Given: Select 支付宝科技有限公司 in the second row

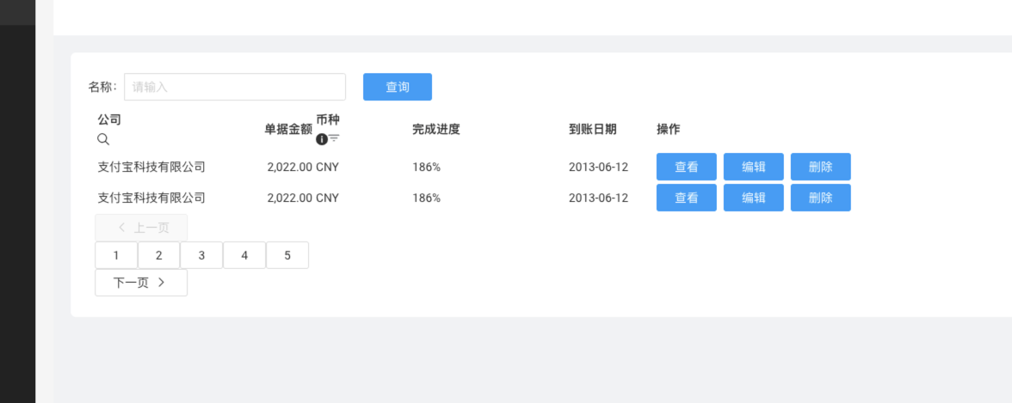Looking at the screenshot, I should (151, 198).
